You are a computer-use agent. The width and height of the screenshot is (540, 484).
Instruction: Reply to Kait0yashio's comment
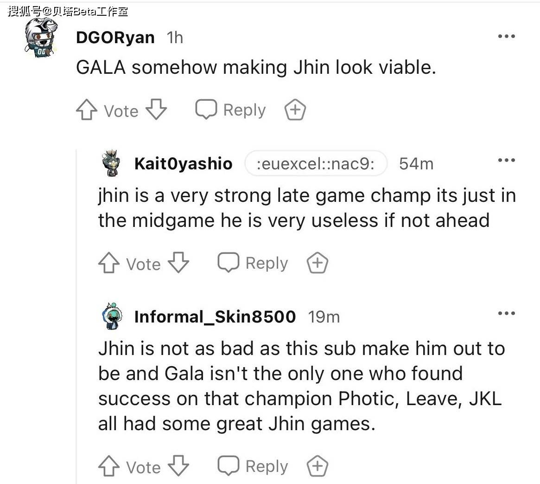click(253, 263)
